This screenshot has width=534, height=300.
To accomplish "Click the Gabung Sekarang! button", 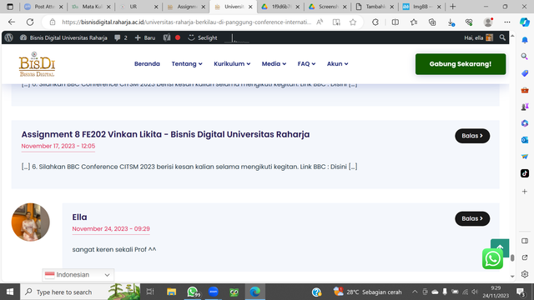I will (461, 64).
